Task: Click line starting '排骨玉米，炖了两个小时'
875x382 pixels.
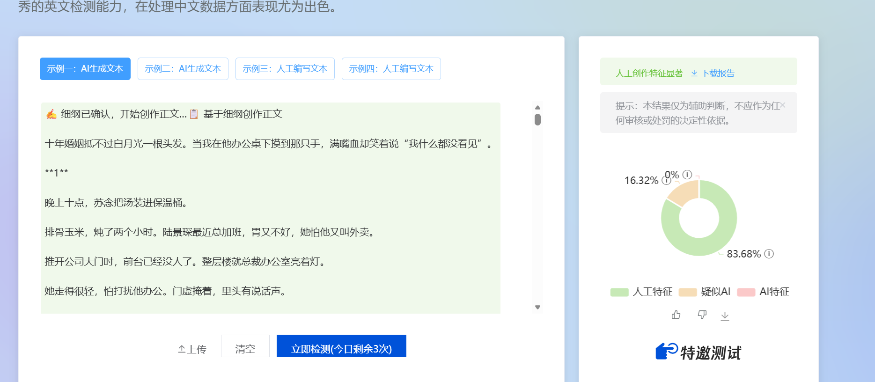Action: click(x=211, y=232)
